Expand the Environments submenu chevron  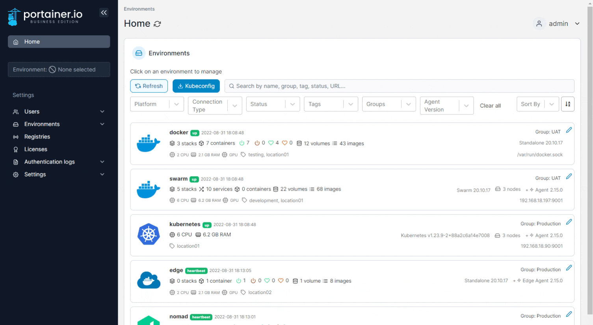(x=102, y=124)
